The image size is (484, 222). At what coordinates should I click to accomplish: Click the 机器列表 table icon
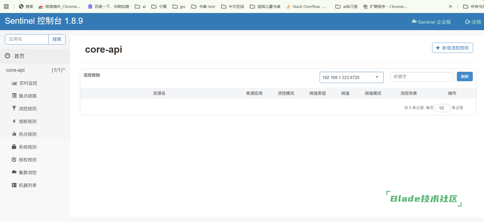pyautogui.click(x=14, y=185)
